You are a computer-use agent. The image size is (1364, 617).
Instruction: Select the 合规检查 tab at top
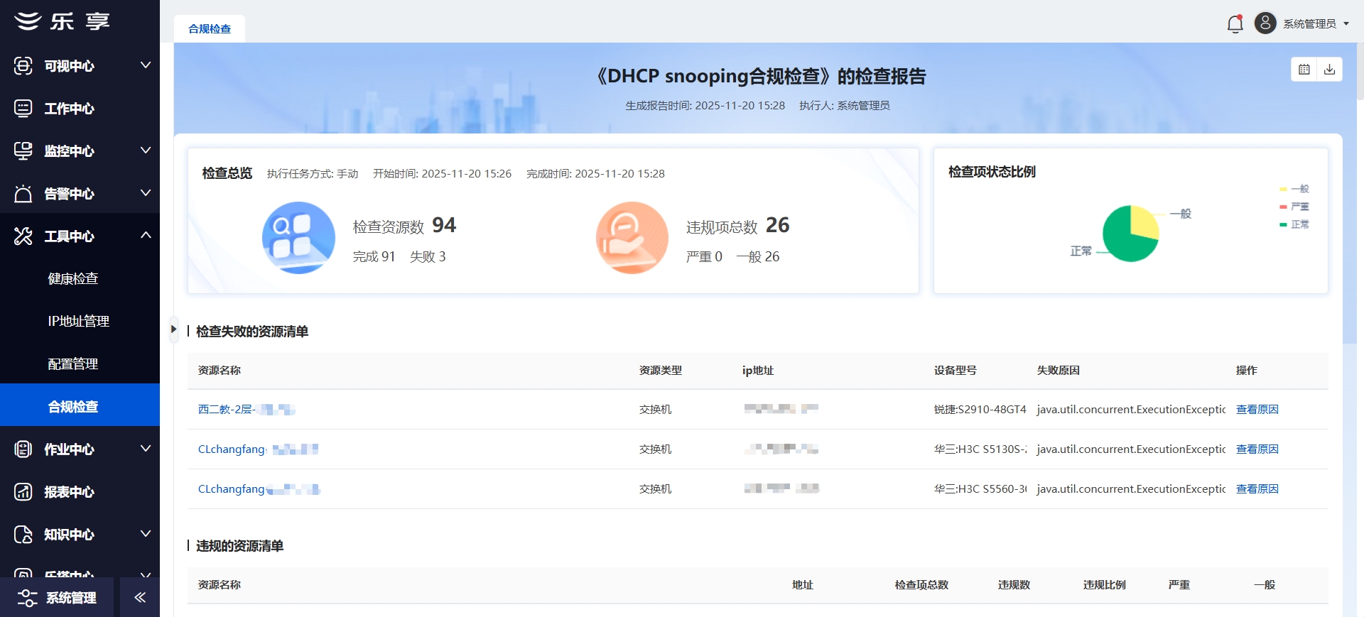point(210,29)
